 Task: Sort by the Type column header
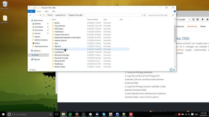(x=105, y=19)
